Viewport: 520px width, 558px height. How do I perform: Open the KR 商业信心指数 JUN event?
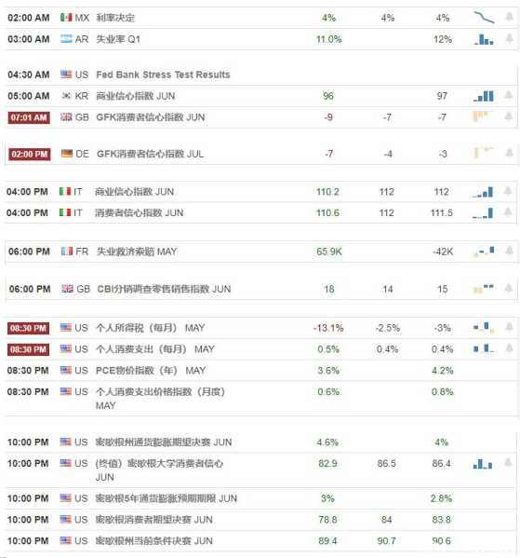point(136,96)
